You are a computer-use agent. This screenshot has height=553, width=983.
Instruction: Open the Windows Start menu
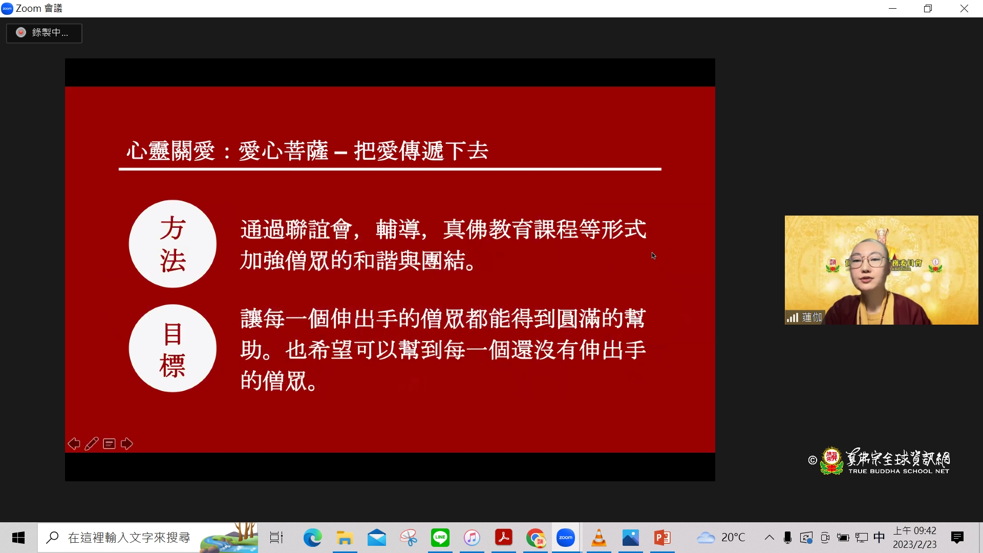(x=18, y=538)
